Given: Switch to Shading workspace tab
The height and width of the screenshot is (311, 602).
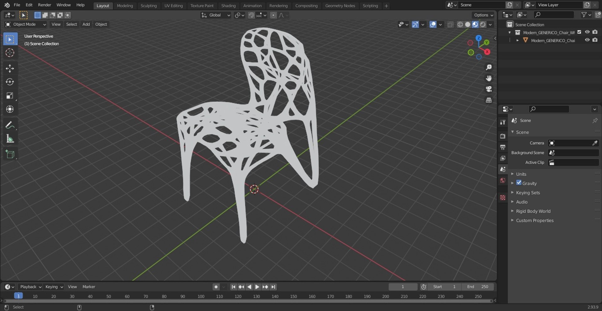Looking at the screenshot, I should [x=228, y=6].
